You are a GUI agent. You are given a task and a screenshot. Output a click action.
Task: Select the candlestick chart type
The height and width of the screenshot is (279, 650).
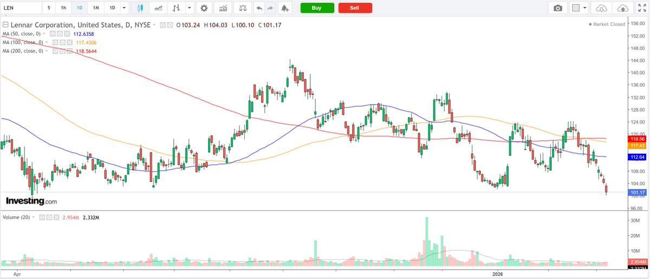click(140, 8)
